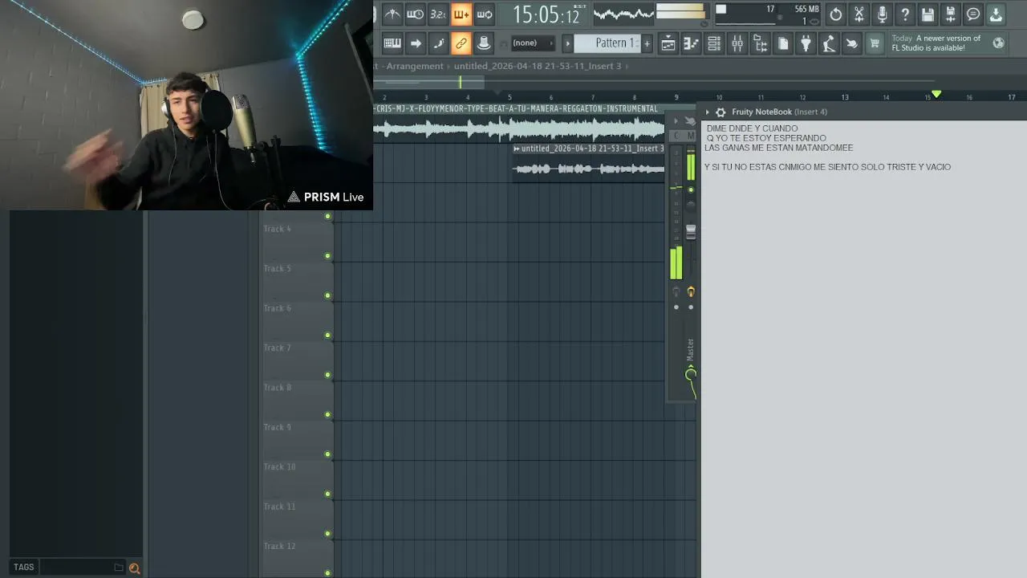Open project info page icon
Image resolution: width=1027 pixels, height=578 pixels.
(x=783, y=43)
